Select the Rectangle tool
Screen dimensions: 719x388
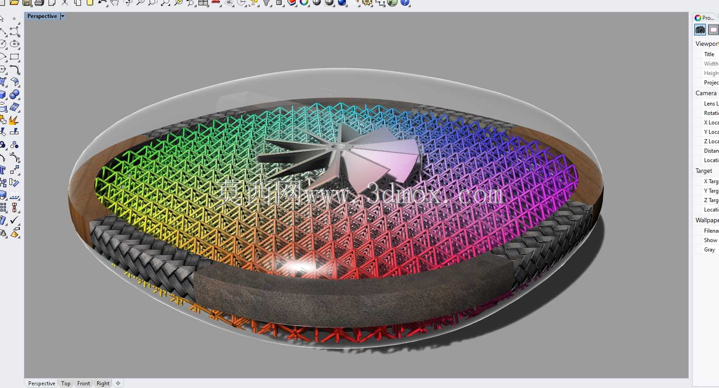point(14,57)
